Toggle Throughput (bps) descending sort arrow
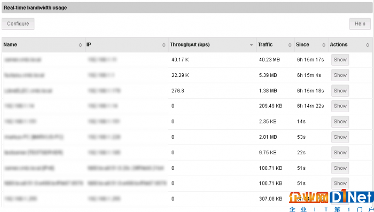This screenshot has height=212, width=374. click(x=251, y=45)
